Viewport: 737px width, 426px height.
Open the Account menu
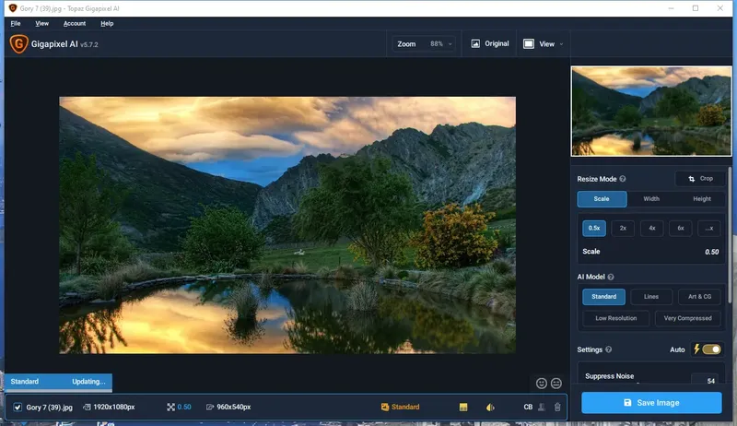click(75, 23)
